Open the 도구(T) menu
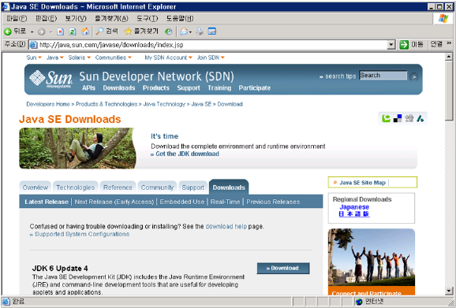This screenshot has height=308, width=456. coord(148,19)
